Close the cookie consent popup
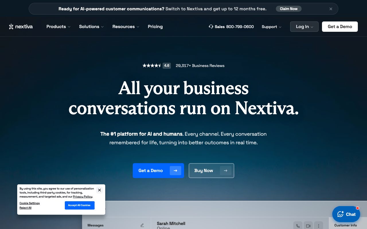The image size is (367, 229). pos(99,190)
